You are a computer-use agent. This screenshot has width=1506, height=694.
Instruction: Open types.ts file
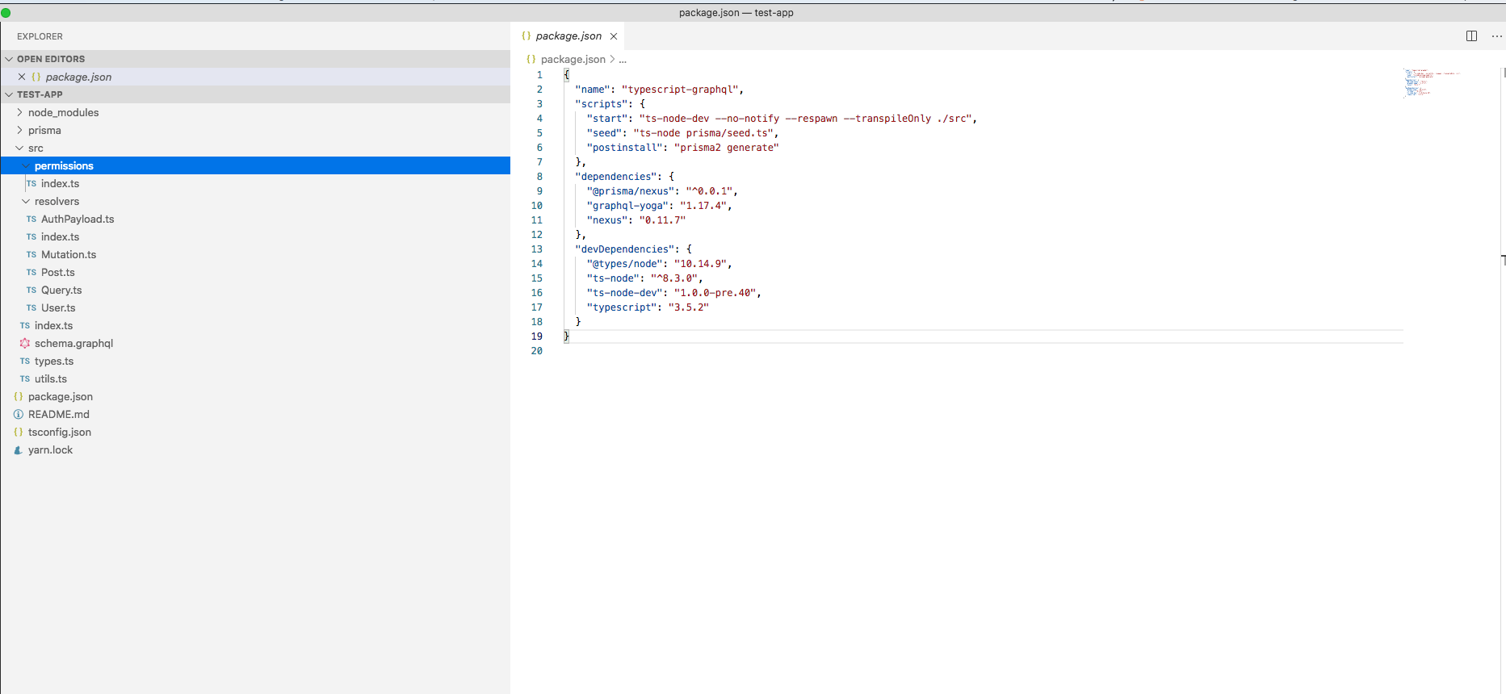pyautogui.click(x=54, y=361)
